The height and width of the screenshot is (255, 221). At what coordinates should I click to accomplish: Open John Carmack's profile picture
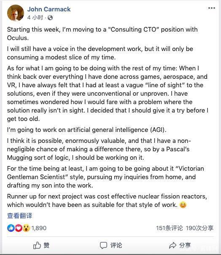pyautogui.click(x=16, y=13)
